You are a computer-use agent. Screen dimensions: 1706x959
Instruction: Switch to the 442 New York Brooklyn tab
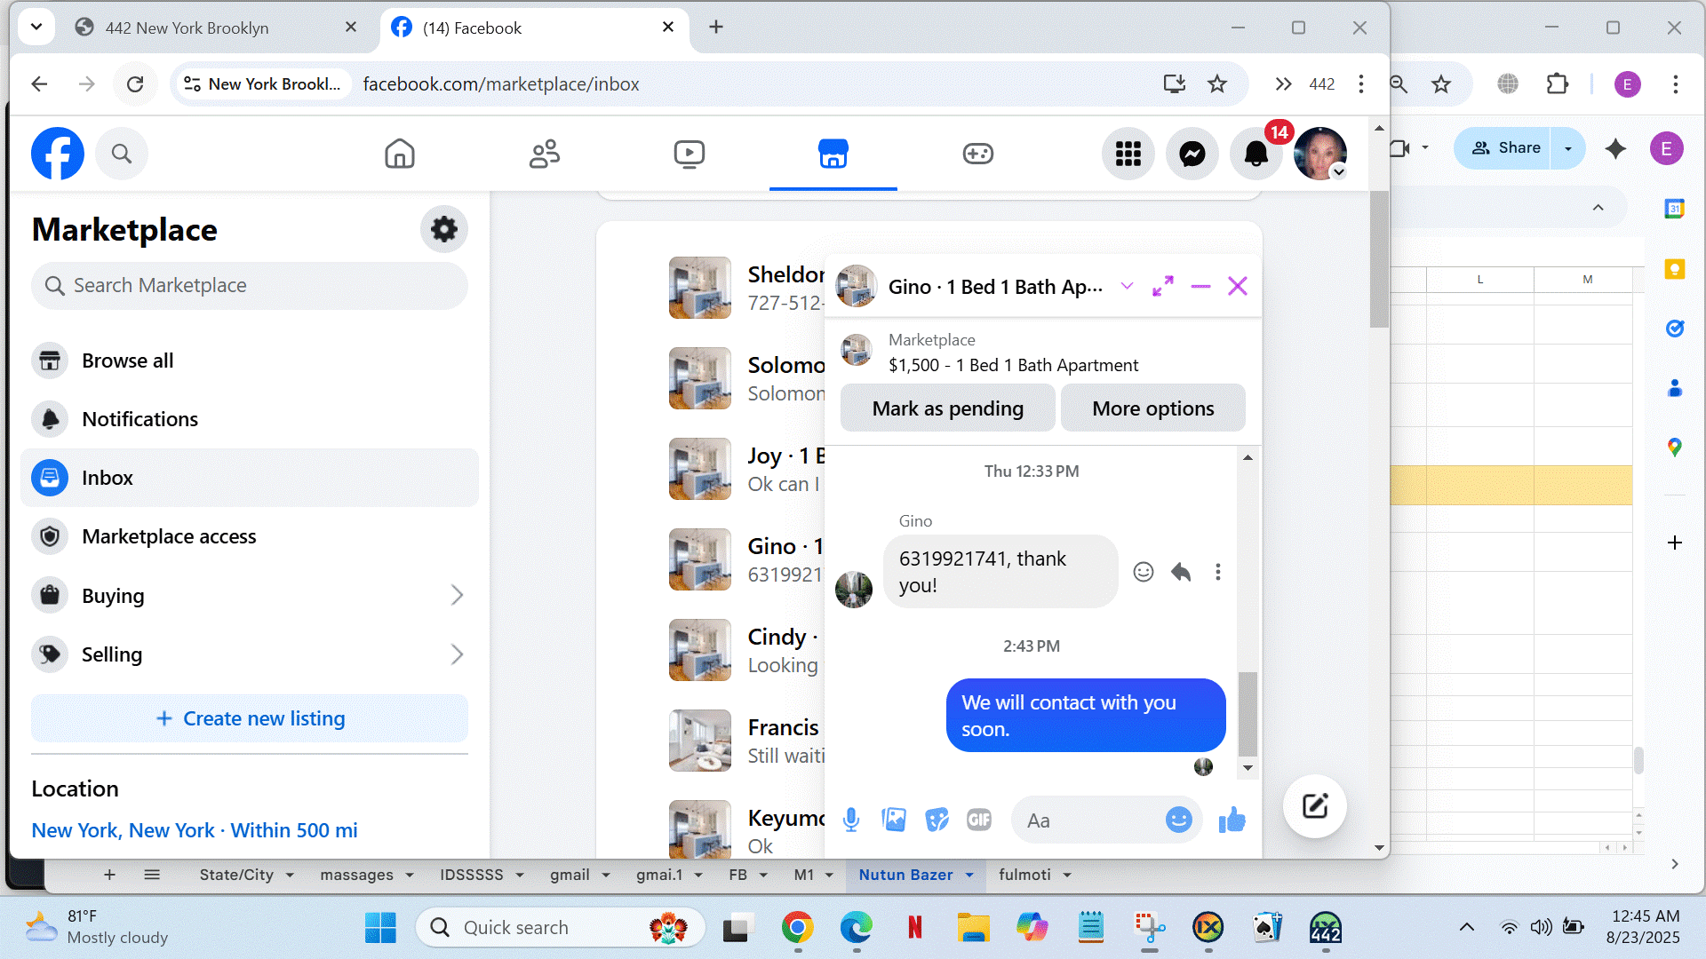point(187,28)
